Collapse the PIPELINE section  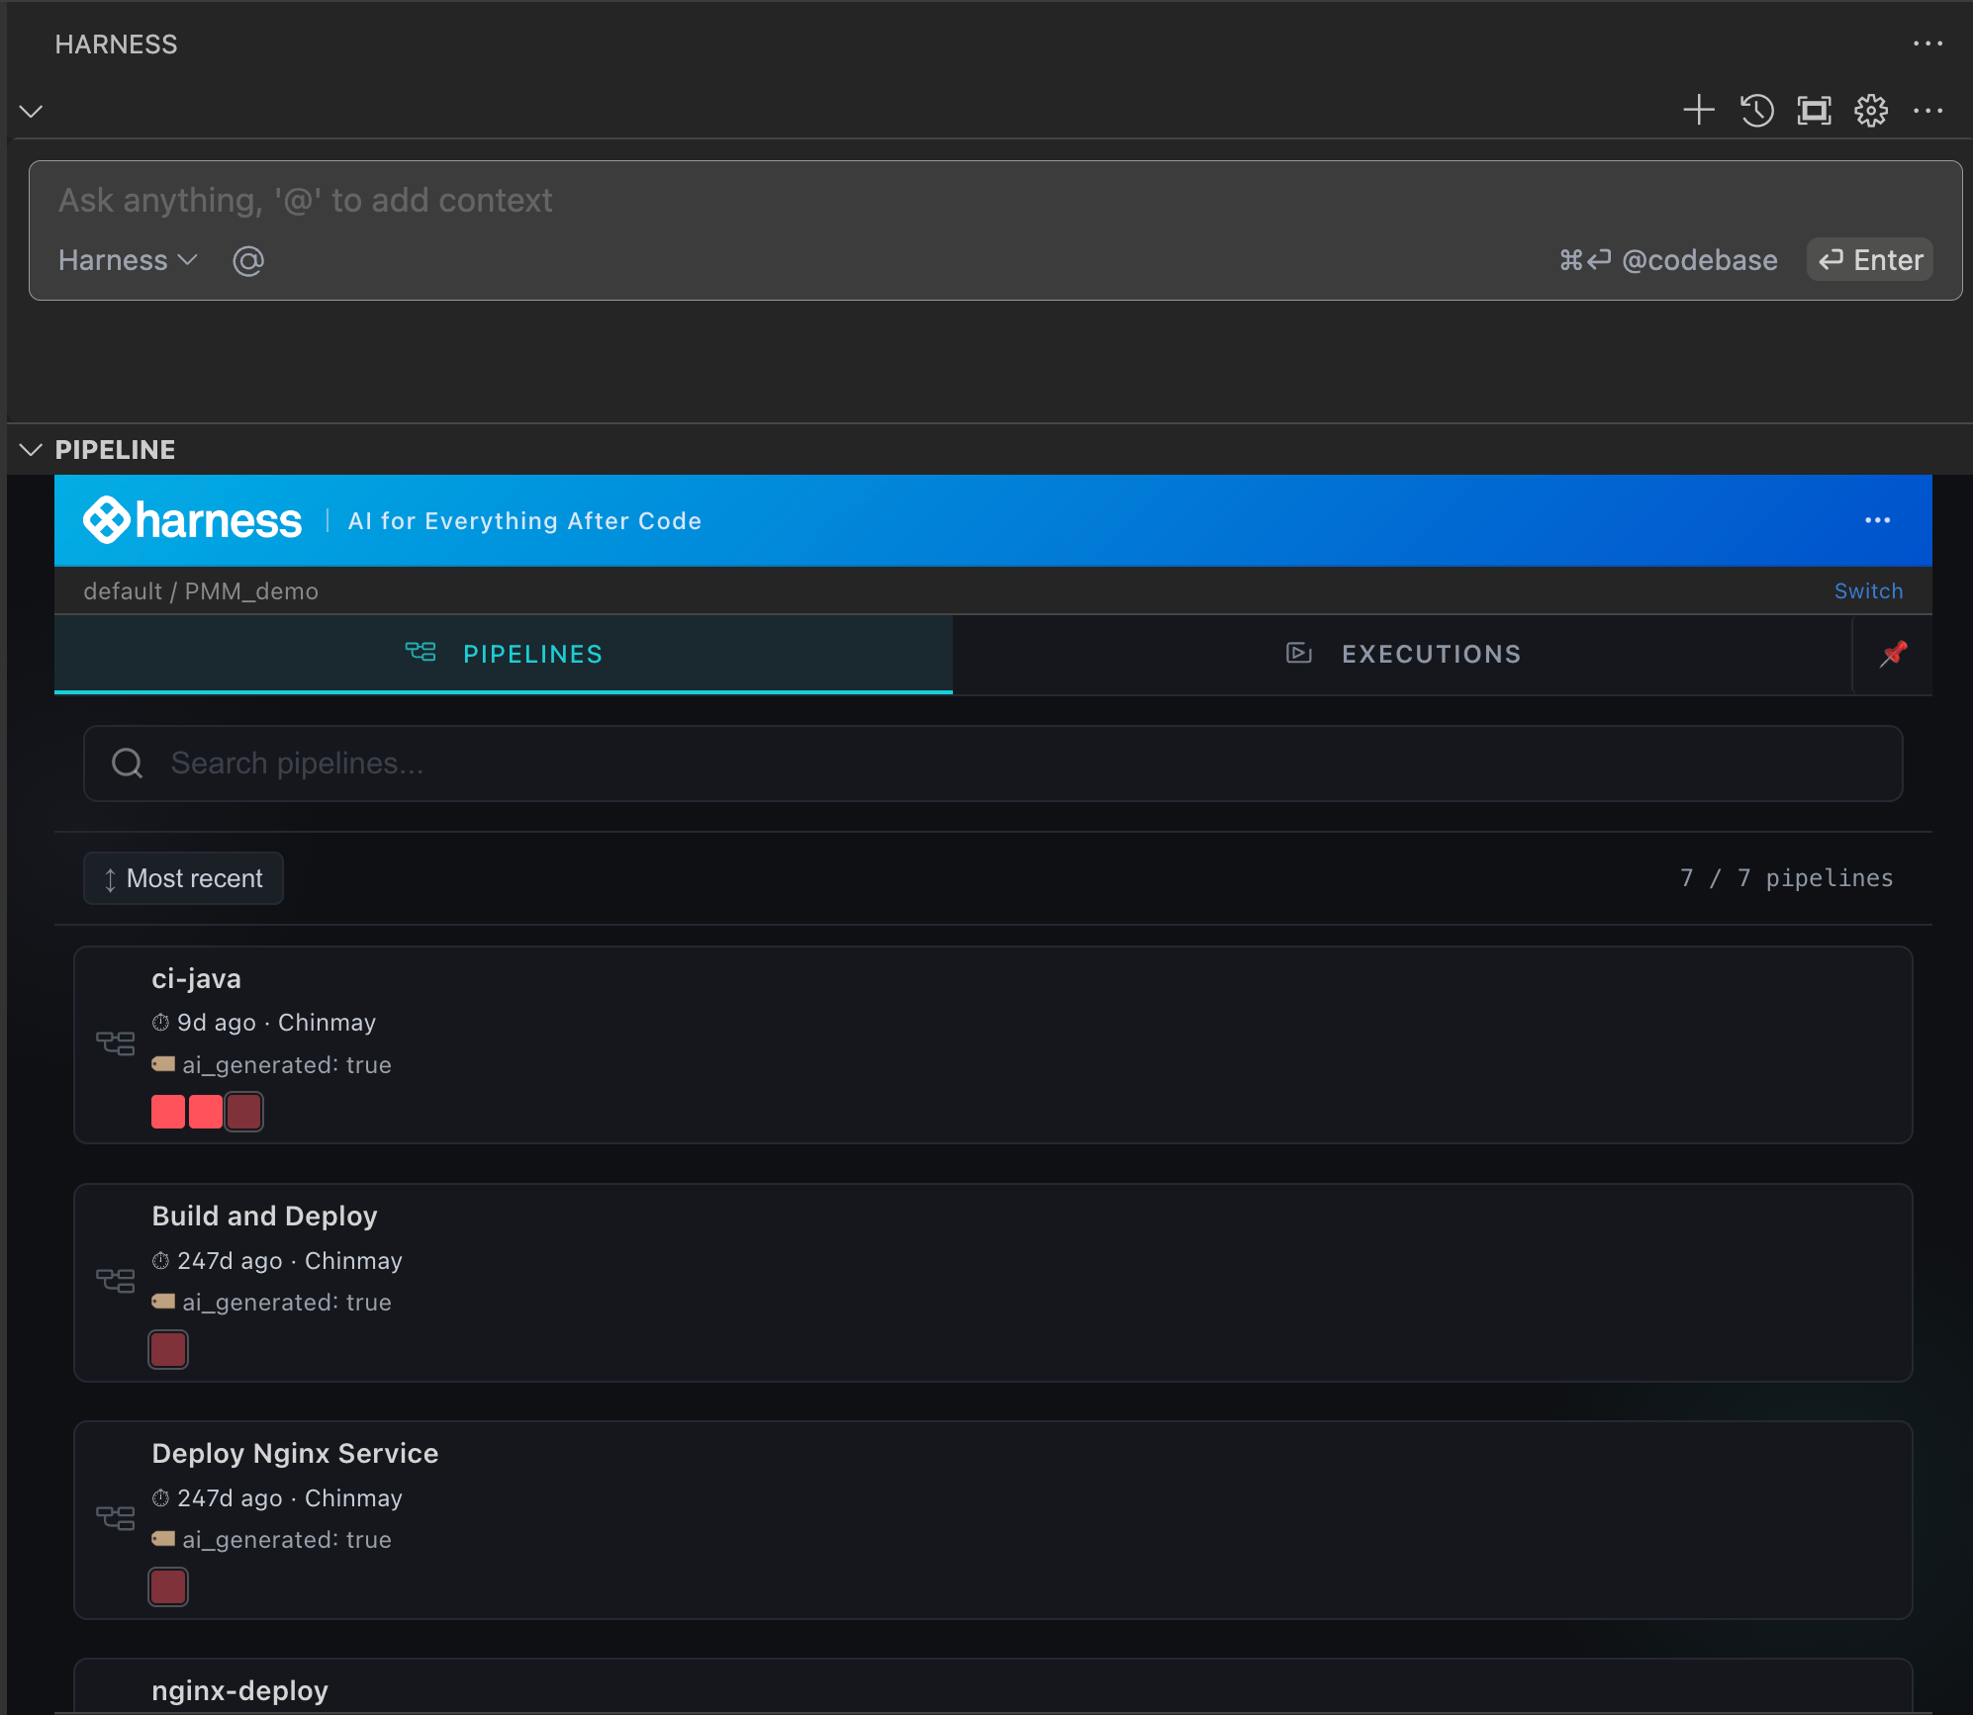[32, 450]
